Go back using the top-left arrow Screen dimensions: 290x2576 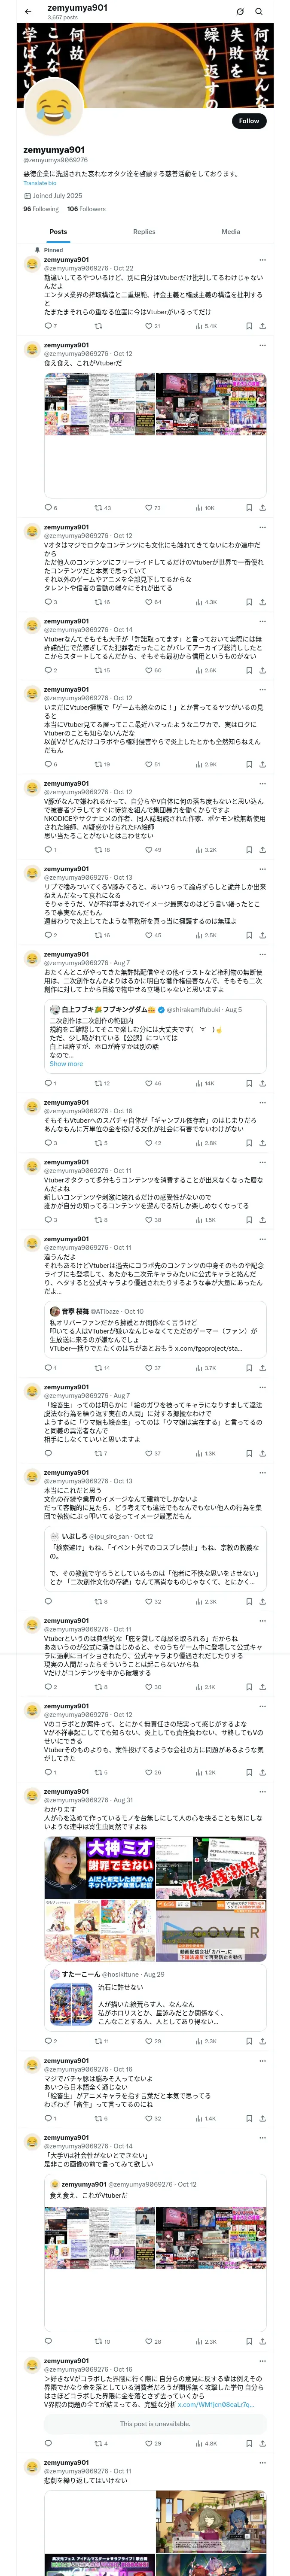[x=28, y=11]
